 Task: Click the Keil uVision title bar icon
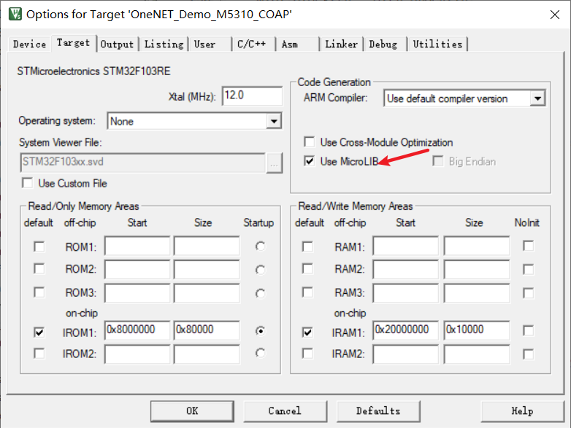point(15,14)
